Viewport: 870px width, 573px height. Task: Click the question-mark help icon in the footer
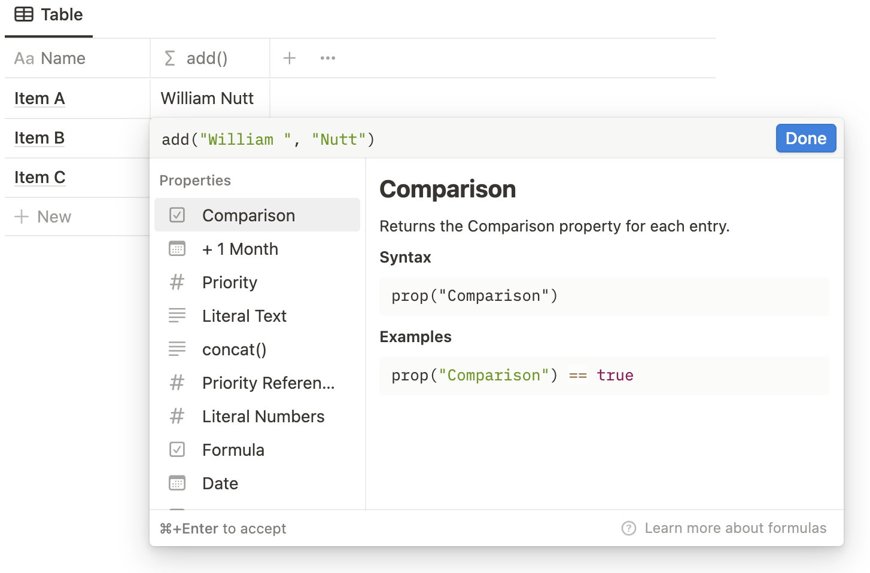click(629, 528)
